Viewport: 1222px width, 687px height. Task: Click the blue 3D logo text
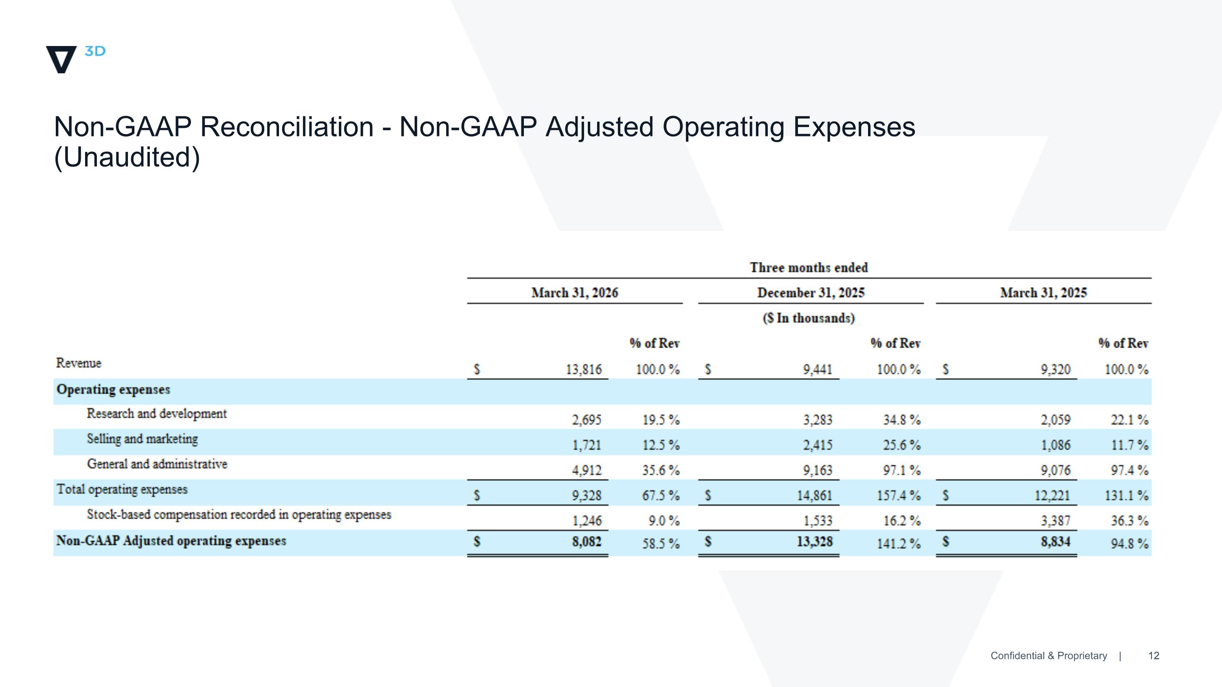click(95, 51)
